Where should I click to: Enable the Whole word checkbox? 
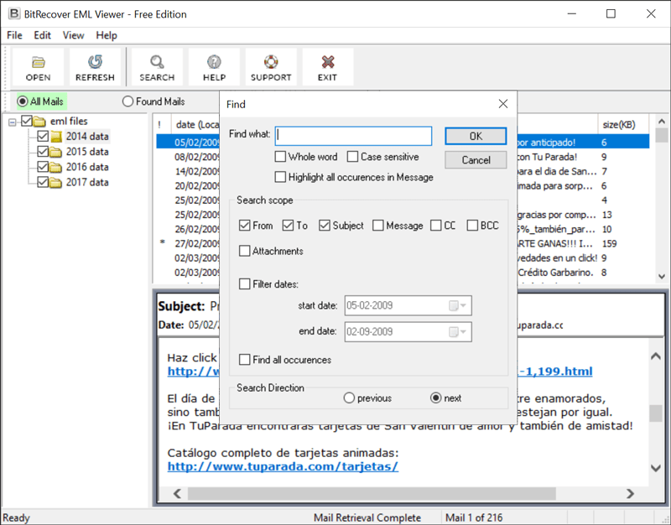pos(280,157)
